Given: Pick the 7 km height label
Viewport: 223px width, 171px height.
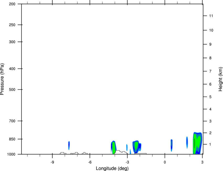Looking at the screenshot, I should (210, 71).
